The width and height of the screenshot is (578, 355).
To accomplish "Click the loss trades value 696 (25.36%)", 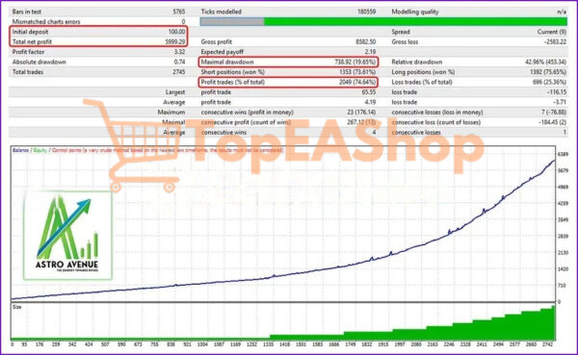I will point(550,82).
